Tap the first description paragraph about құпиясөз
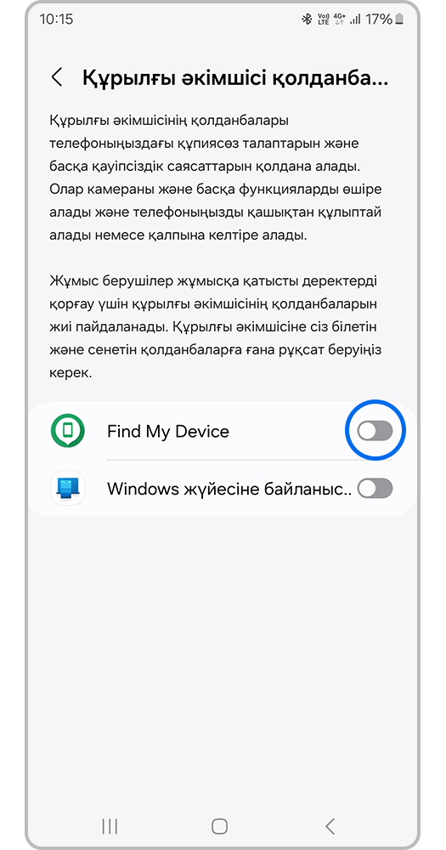 pyautogui.click(x=216, y=178)
